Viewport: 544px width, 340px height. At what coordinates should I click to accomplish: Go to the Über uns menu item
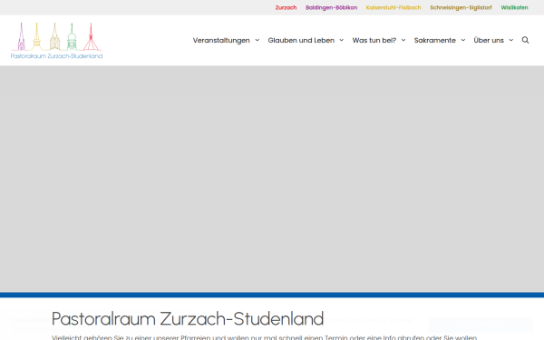[489, 40]
